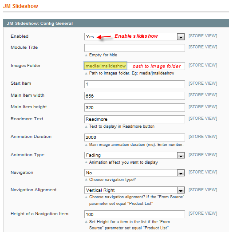Open the Navigation dropdown arrow

coord(181,173)
